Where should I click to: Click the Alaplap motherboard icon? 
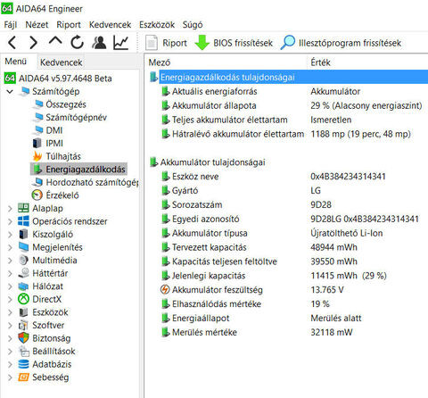23,208
